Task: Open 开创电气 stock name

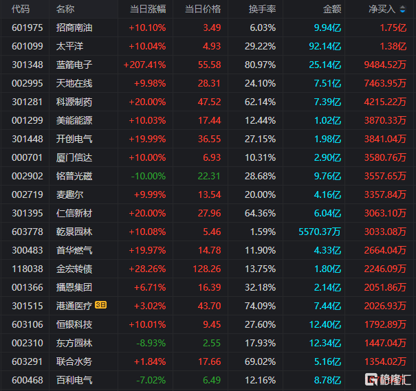Action: (74, 139)
